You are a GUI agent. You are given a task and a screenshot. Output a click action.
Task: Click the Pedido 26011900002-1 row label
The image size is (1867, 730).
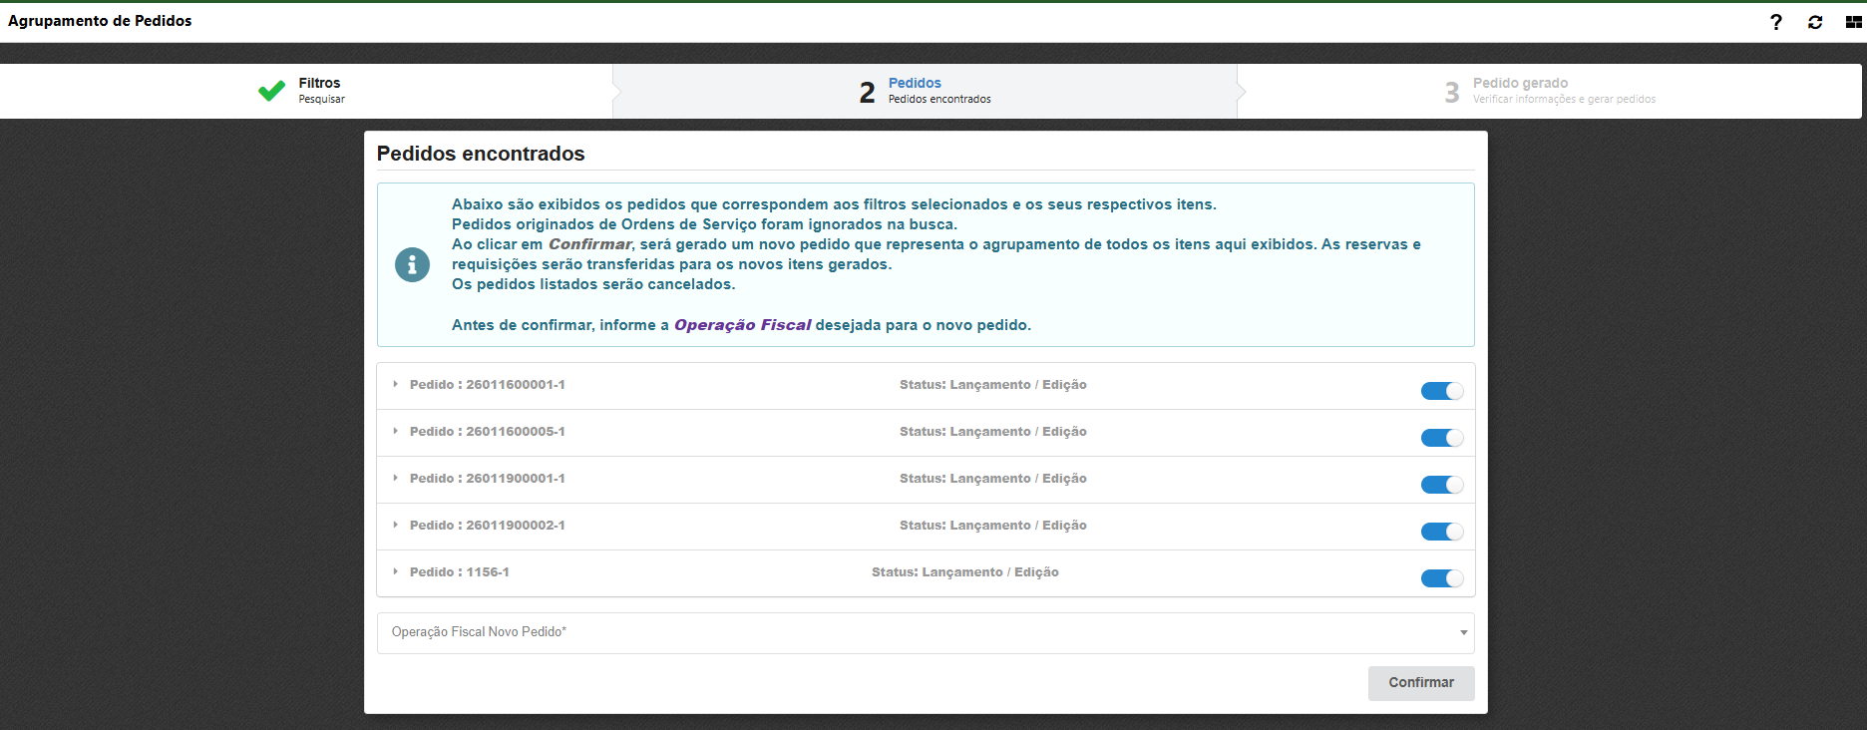[487, 526]
